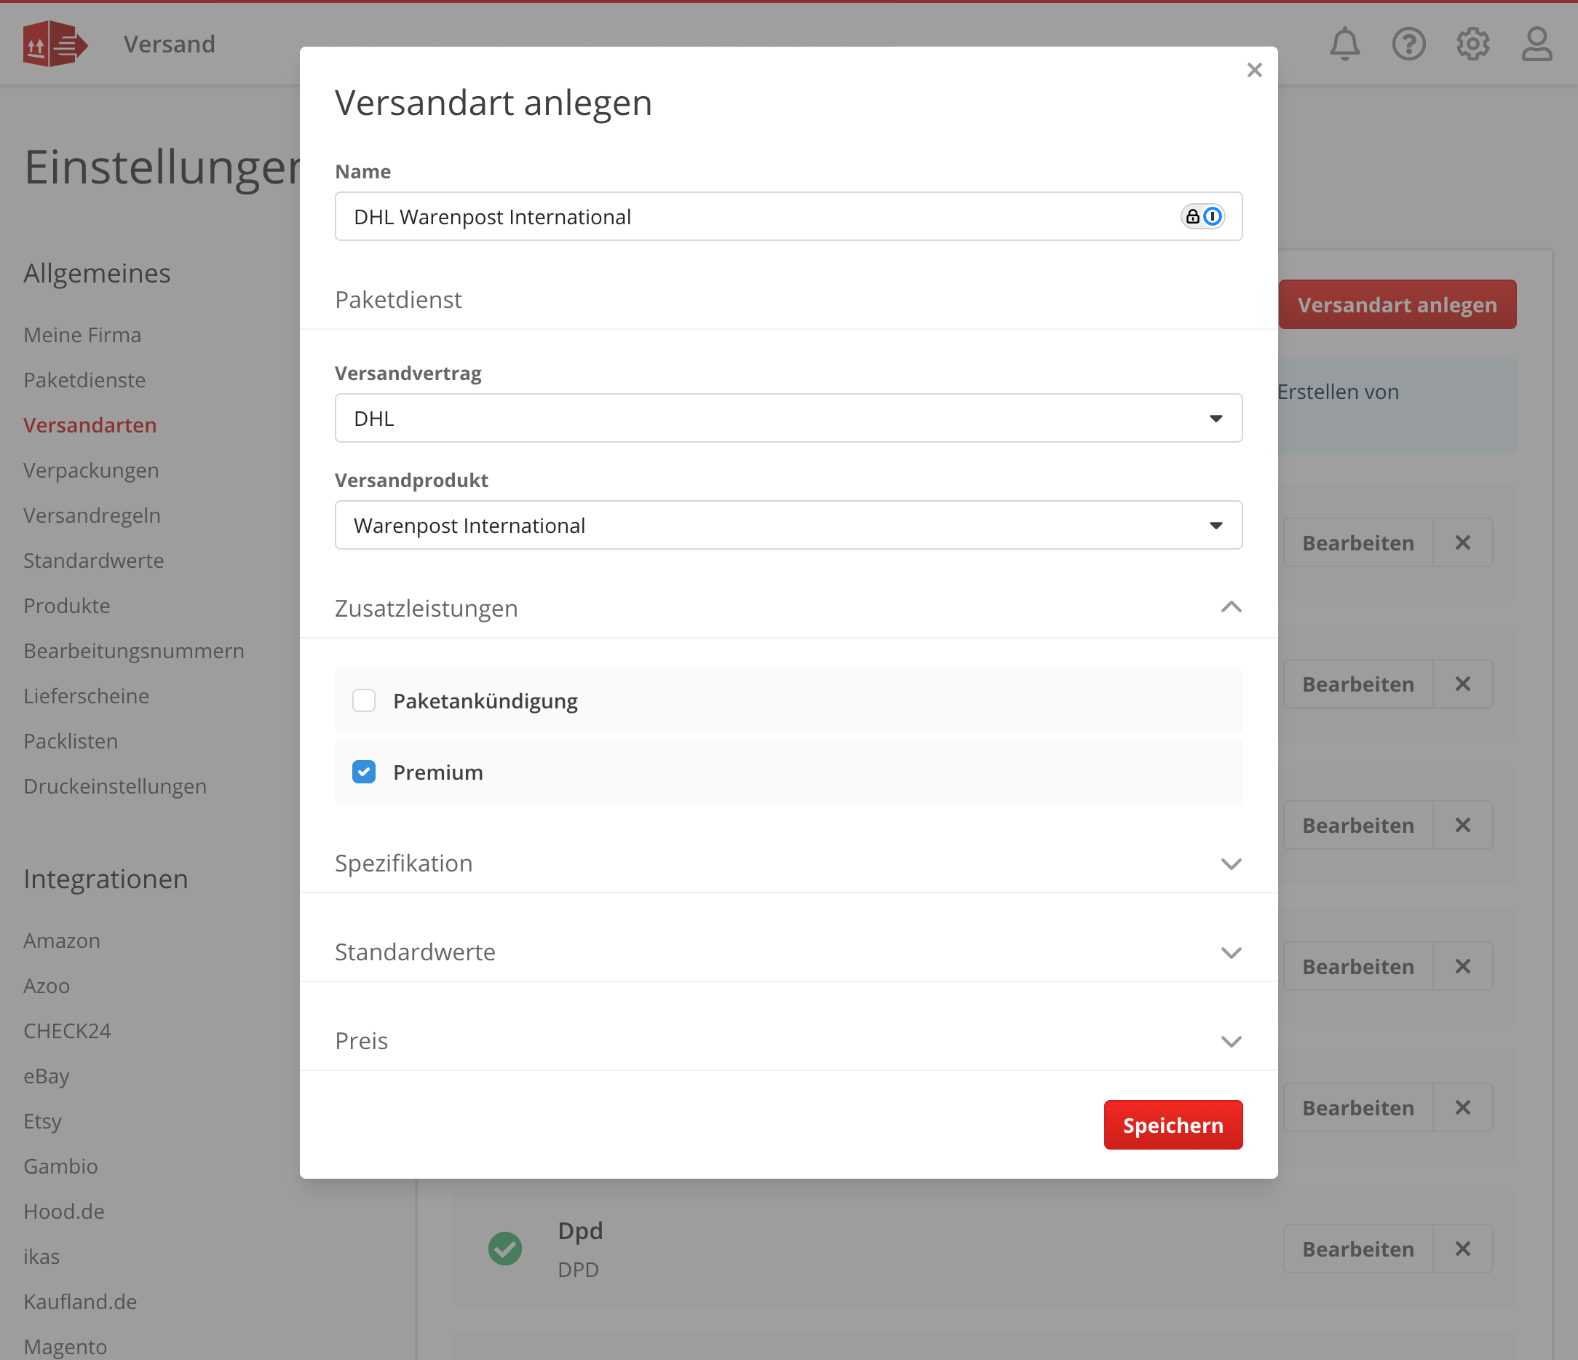1578x1360 pixels.
Task: Expand the Standardwerte section in dialog
Action: point(1231,952)
